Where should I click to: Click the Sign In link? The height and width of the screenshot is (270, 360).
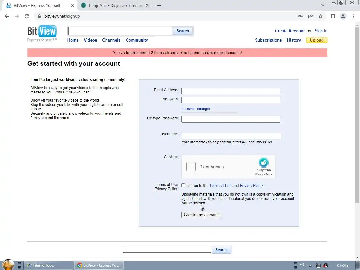[321, 31]
